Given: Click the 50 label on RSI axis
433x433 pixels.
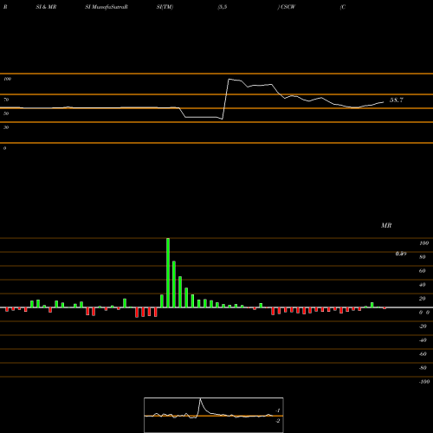Looking at the screenshot, I should point(6,113).
